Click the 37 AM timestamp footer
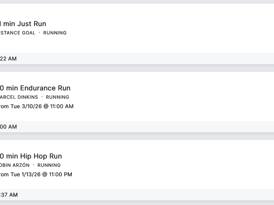The image size is (274, 205). tap(137, 195)
